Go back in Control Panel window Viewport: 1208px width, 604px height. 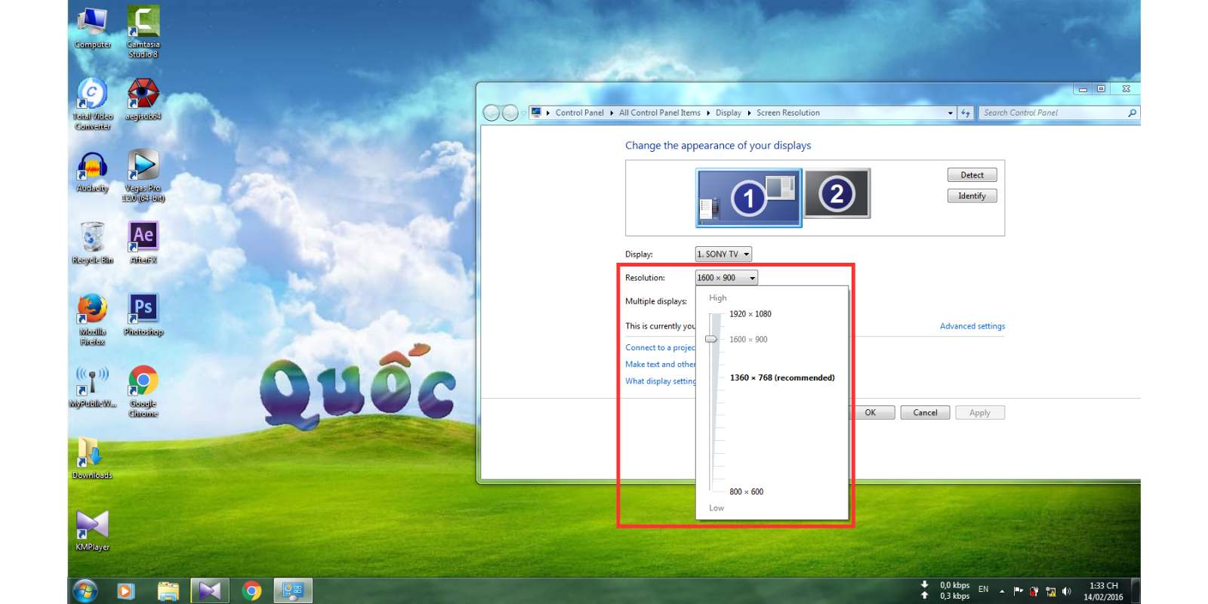pos(492,112)
